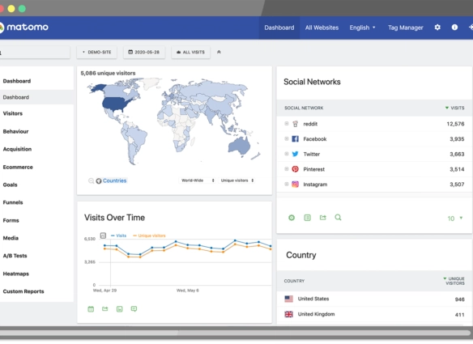
Task: Open the settings gear icon
Action: pyautogui.click(x=437, y=28)
